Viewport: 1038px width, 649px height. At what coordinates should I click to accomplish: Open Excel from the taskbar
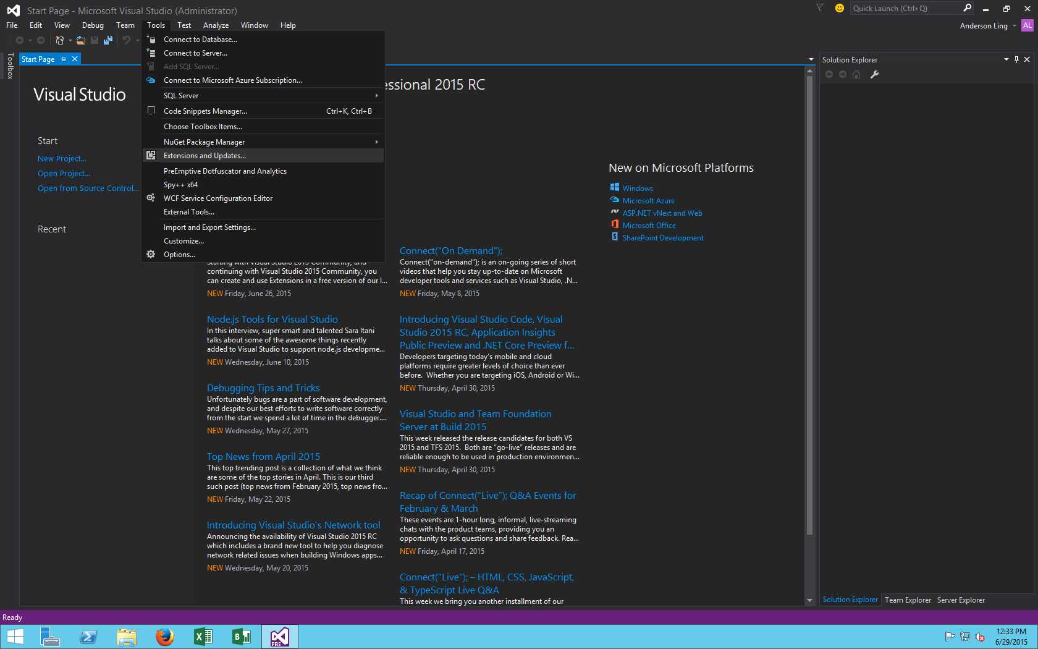pos(203,637)
